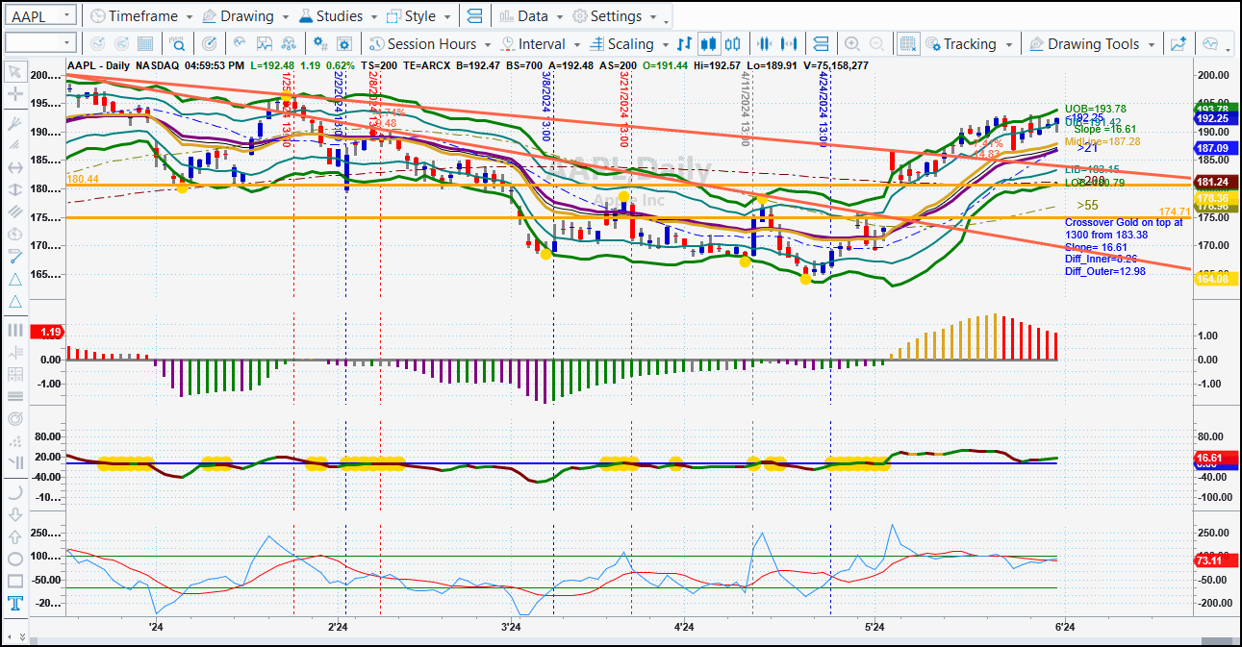Open the Data menu
This screenshot has height=647, width=1242.
[x=531, y=16]
